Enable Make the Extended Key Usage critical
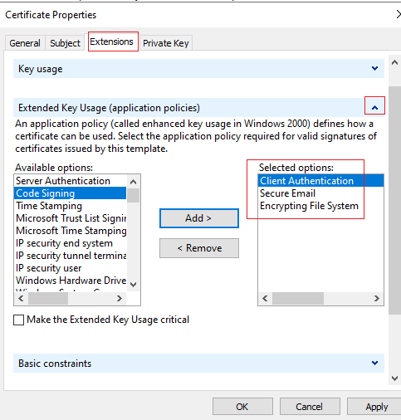Image resolution: width=401 pixels, height=420 pixels. pos(18,320)
